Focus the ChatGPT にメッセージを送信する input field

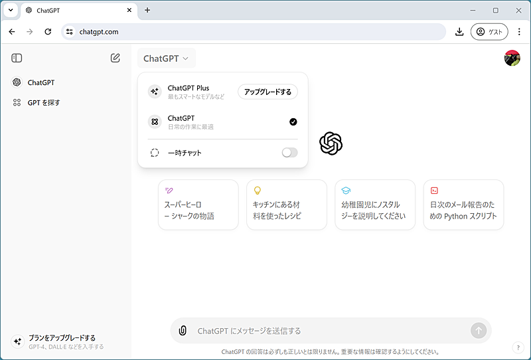click(x=330, y=331)
